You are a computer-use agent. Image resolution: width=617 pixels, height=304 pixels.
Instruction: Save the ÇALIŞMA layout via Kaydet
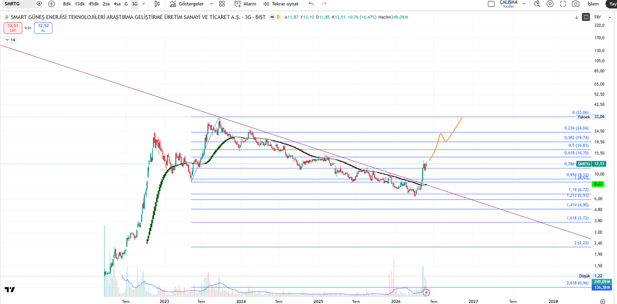coord(508,6)
